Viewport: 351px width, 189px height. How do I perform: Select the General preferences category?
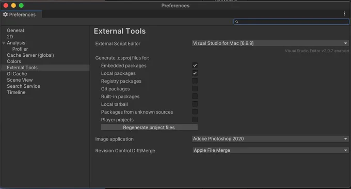15,30
